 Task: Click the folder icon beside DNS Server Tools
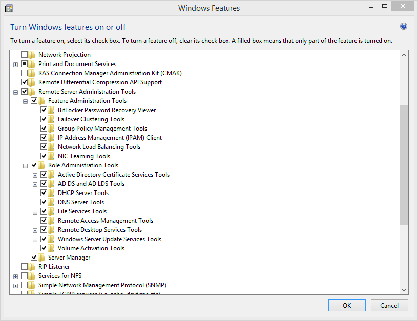(x=52, y=202)
